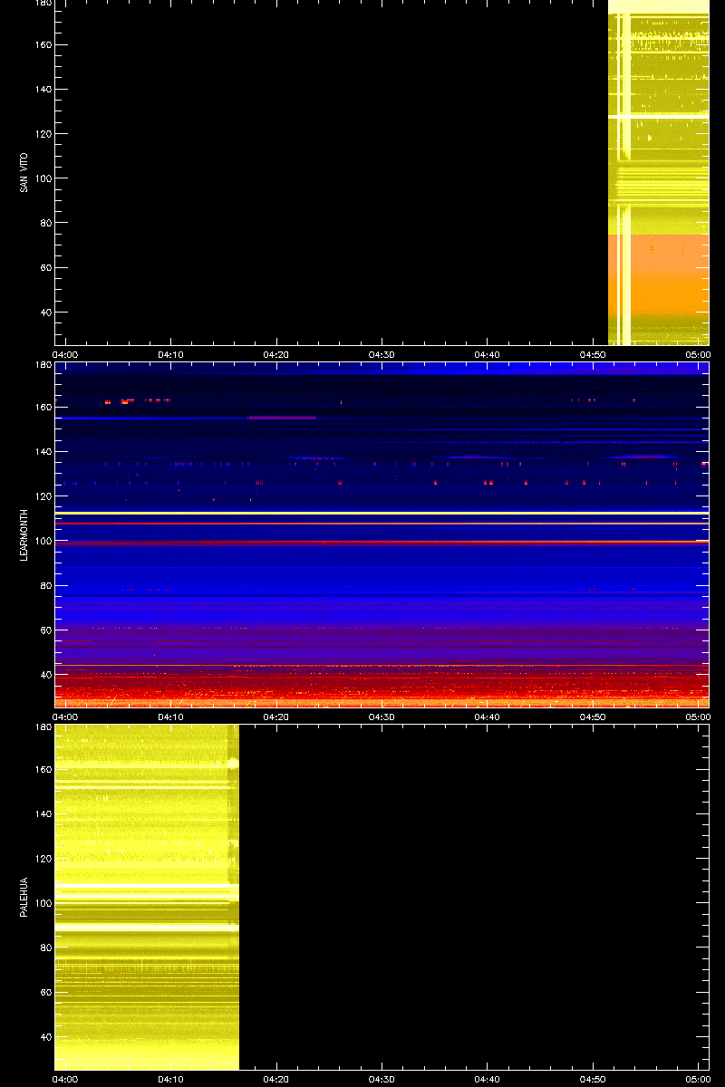Click 05:00 tick under San Vito plot
Image resolution: width=725 pixels, height=1087 pixels.
[698, 354]
